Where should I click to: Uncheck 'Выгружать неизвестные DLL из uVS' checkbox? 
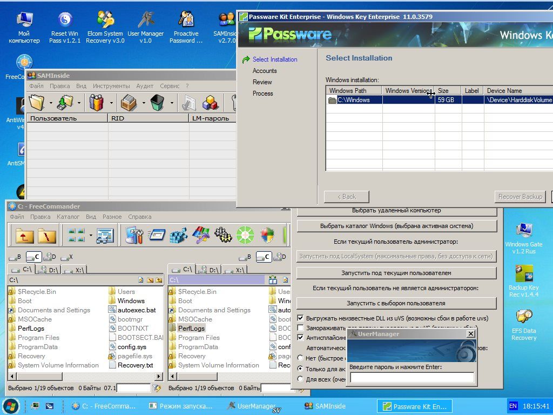tap(301, 318)
